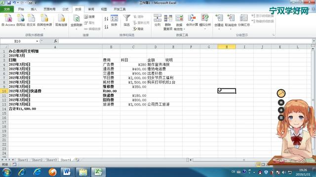Switch to the Developer (开发工具) tab
Viewport: 316px width, 177px height.
click(x=119, y=9)
